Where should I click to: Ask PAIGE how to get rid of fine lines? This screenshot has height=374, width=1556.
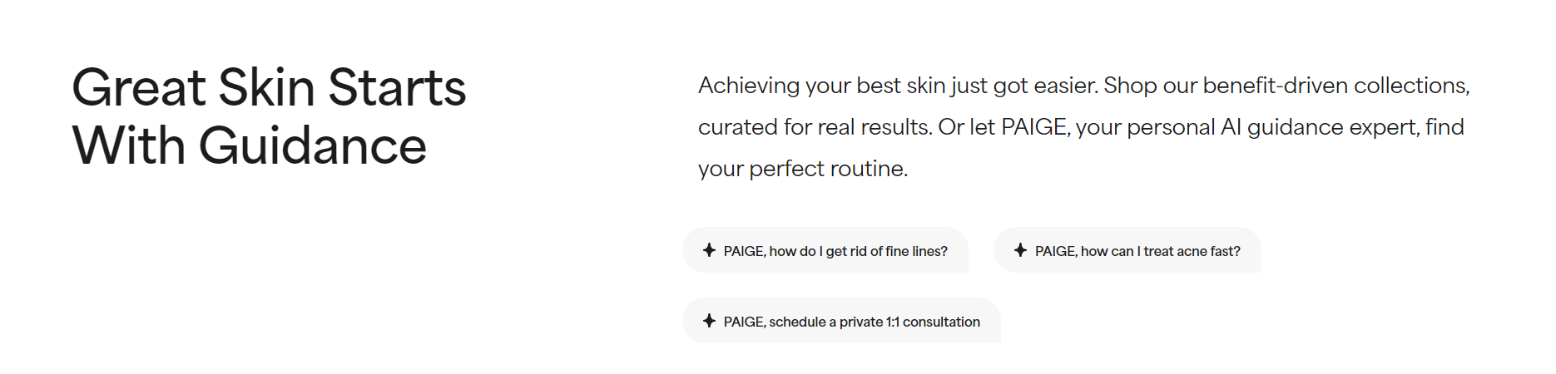(x=825, y=250)
